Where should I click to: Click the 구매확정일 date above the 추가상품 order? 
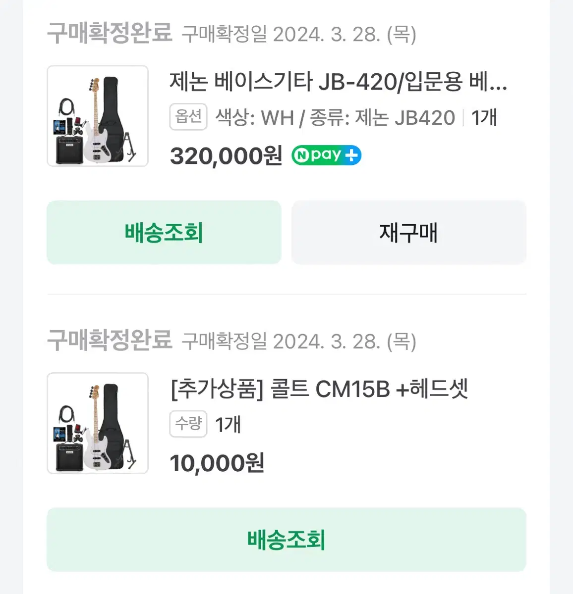299,341
